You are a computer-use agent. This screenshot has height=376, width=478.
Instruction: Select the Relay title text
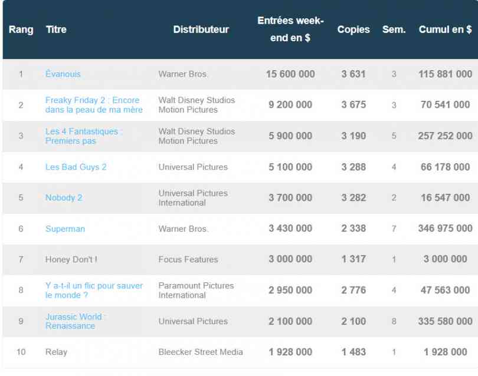point(56,352)
